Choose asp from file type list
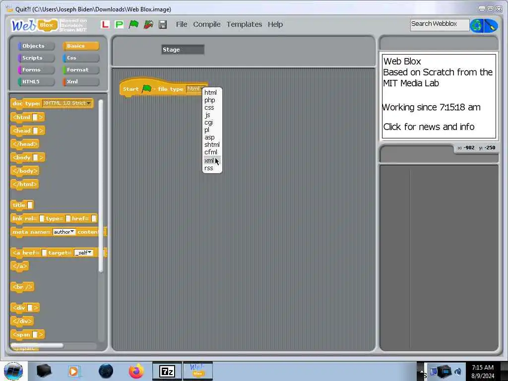 pyautogui.click(x=209, y=137)
